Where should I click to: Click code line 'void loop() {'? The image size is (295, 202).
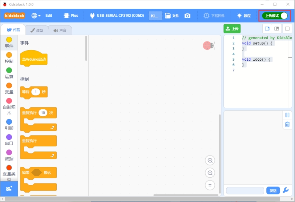pos(256,60)
